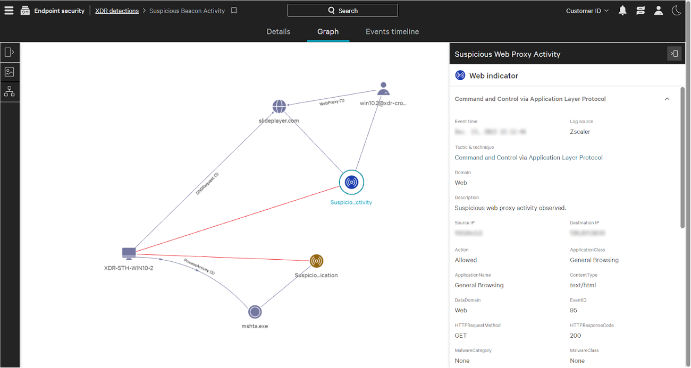This screenshot has height=368, width=691.
Task: Select the blue Suspicious activity indicator node
Action: [x=351, y=182]
